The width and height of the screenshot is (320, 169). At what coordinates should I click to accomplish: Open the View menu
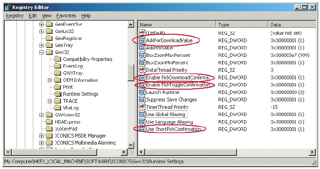click(46, 15)
